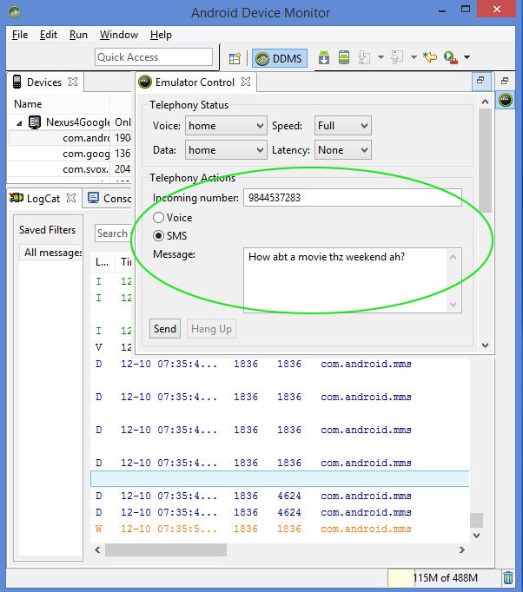Click the garbage collector trash icon
523x592 pixels.
coord(508,577)
